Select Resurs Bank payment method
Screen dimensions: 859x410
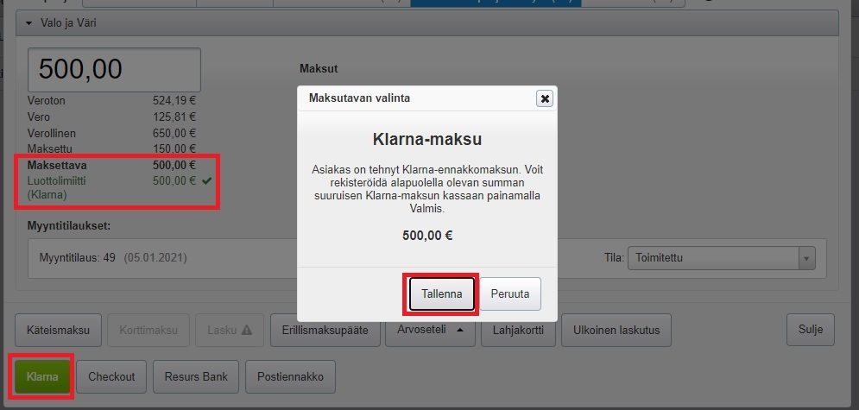(x=195, y=376)
